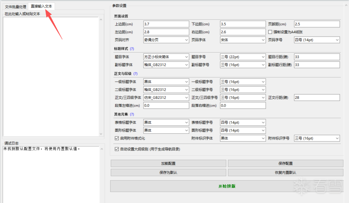The width and height of the screenshot is (349, 203).
Task: Click the text area's vertical scrollbar down arrow
Action: click(x=100, y=134)
